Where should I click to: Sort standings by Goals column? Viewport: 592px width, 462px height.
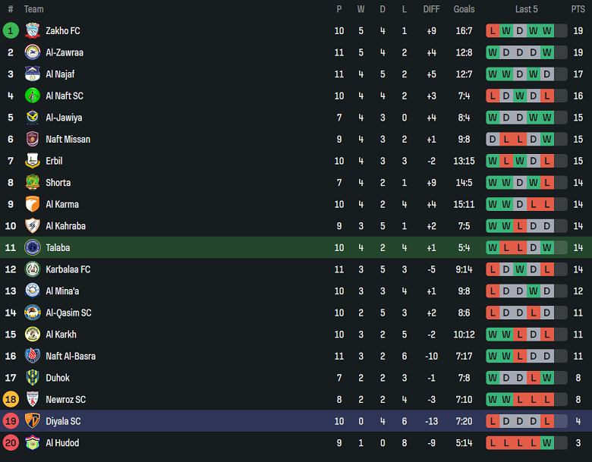tap(464, 9)
